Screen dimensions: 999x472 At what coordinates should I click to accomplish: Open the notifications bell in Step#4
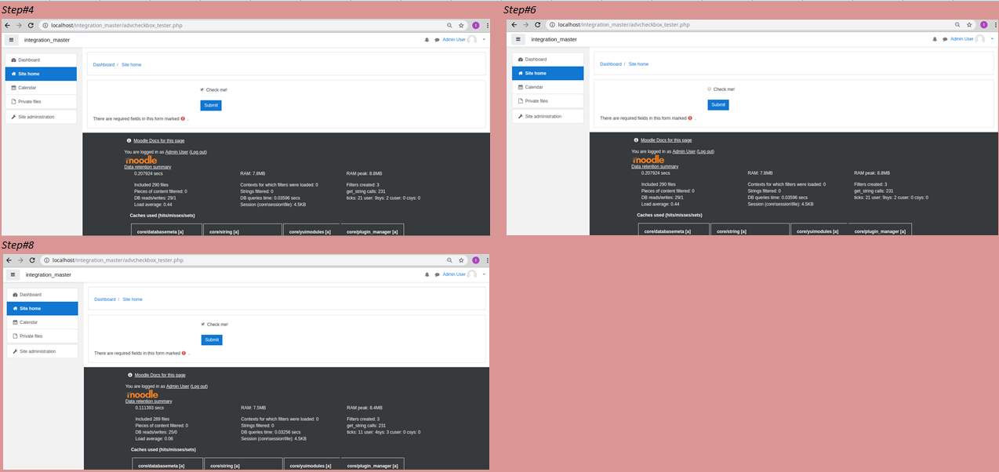427,39
